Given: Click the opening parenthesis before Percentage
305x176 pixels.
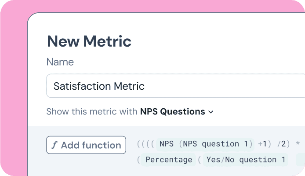Looking at the screenshot, I should tap(139, 159).
